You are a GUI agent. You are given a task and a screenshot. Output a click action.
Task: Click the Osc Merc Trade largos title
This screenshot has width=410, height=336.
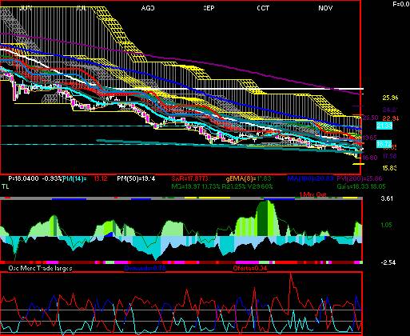pyautogui.click(x=40, y=268)
